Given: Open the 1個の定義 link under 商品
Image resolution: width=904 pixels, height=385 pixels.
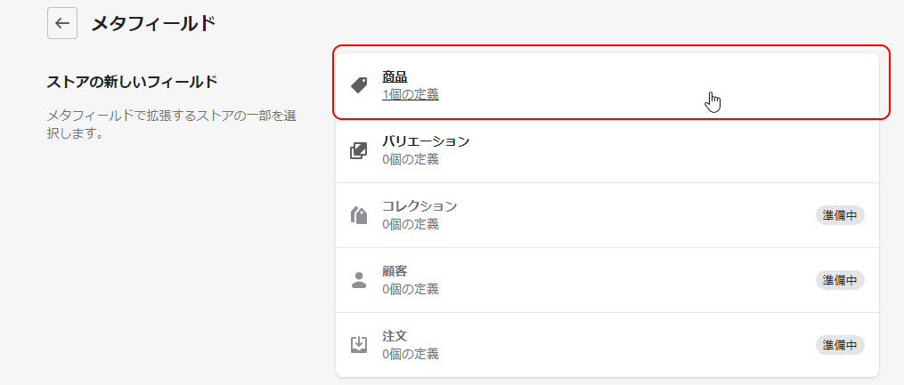Looking at the screenshot, I should pos(411,94).
